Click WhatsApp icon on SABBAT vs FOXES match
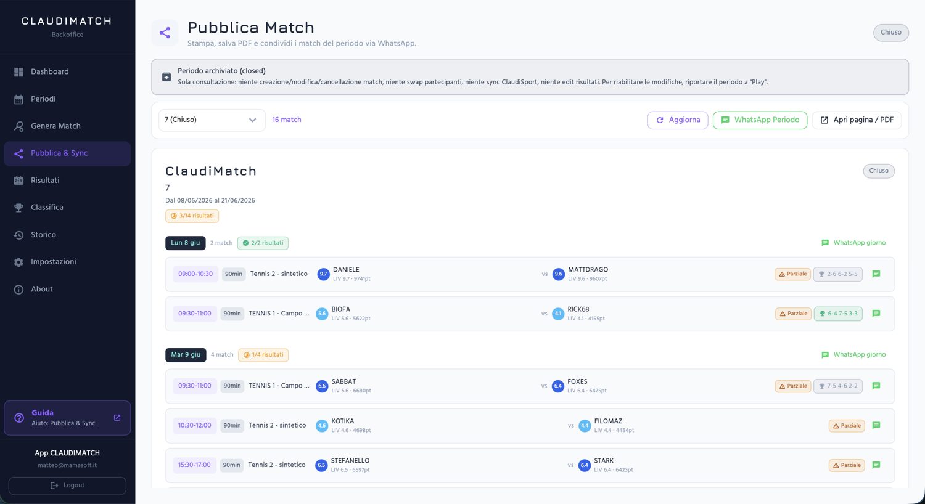925x504 pixels. 876,386
